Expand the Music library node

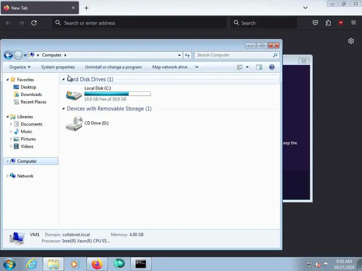point(11,131)
